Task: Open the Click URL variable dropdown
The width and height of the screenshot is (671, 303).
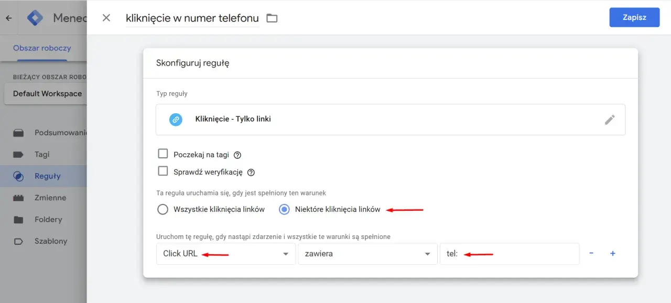Action: [x=226, y=254]
